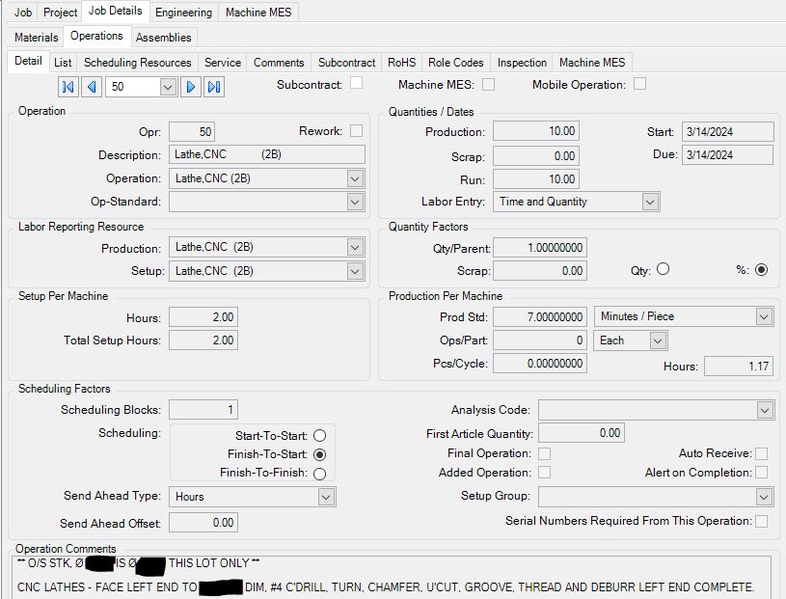This screenshot has height=599, width=786.
Task: Click the Start date field
Action: (x=727, y=132)
